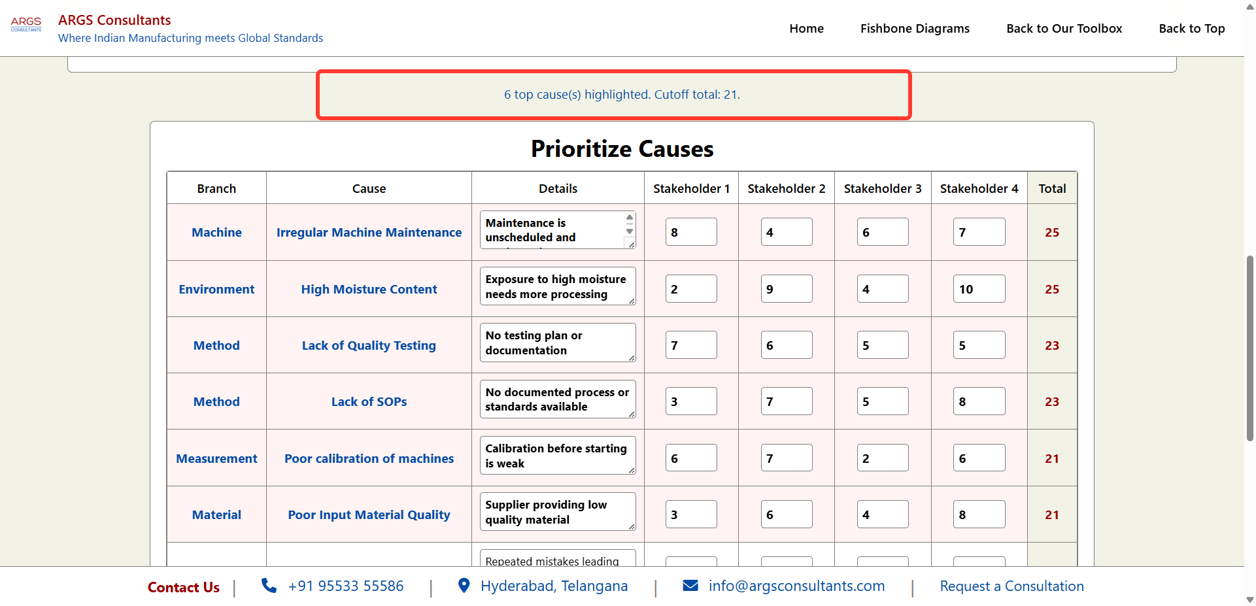Go to Back to Our Toolbox

1064,29
